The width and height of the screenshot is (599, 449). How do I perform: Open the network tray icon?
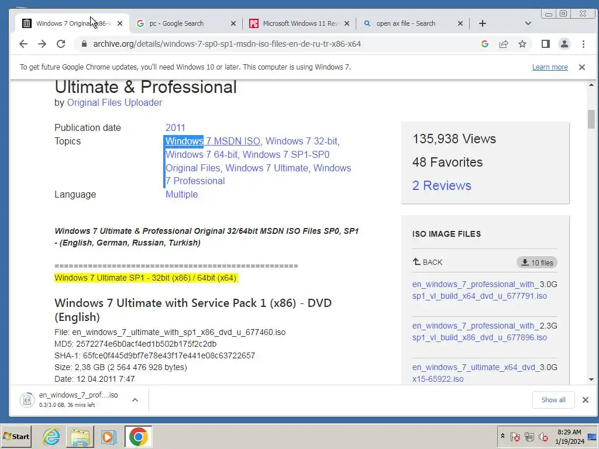point(529,437)
